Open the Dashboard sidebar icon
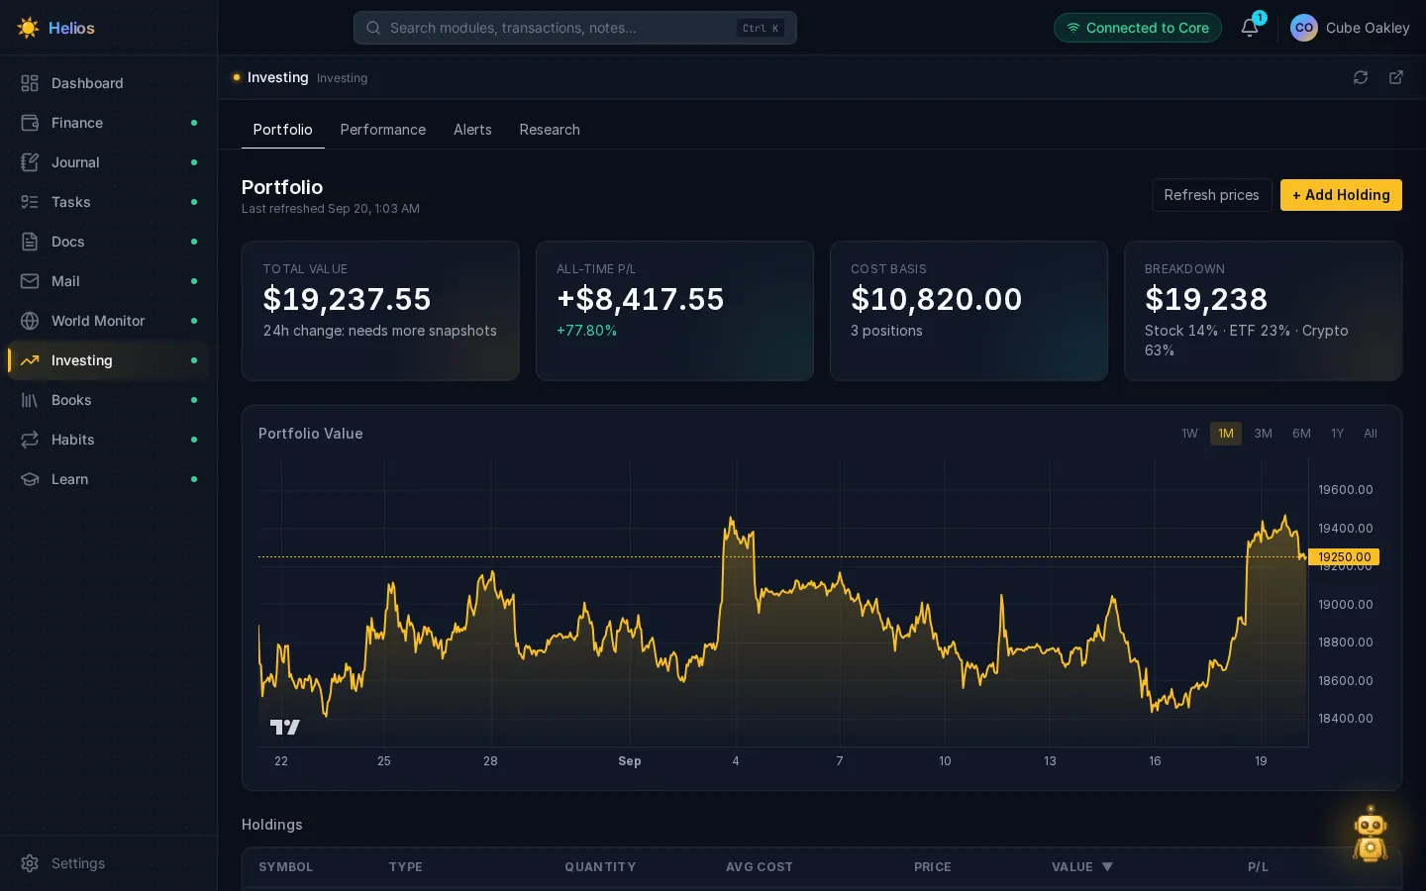Screen dimensions: 1426x891 pyautogui.click(x=30, y=83)
